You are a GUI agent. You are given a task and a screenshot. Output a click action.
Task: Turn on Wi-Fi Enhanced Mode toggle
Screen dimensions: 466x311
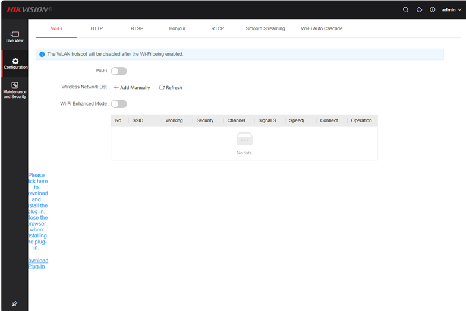pos(119,104)
